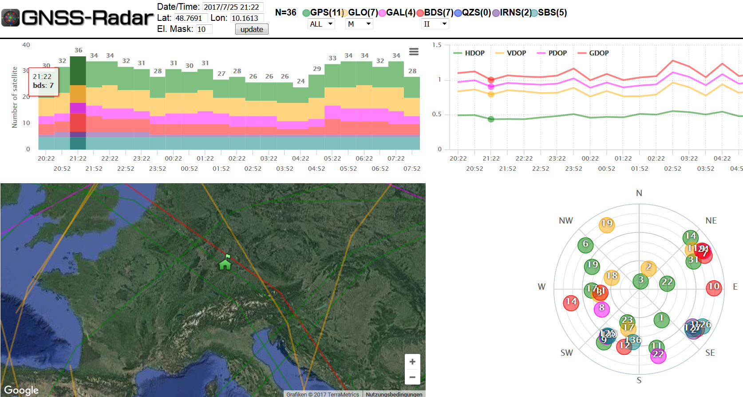Open the Nutzungsbedingungen link

394,394
